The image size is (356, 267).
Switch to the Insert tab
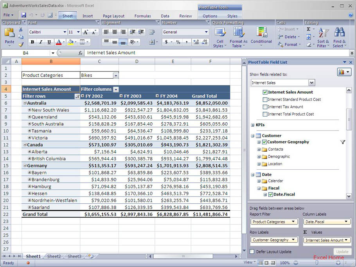[x=88, y=16]
